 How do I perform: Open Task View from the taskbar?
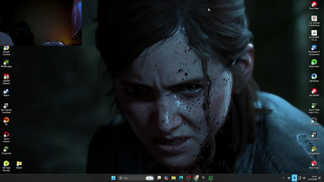(x=159, y=178)
